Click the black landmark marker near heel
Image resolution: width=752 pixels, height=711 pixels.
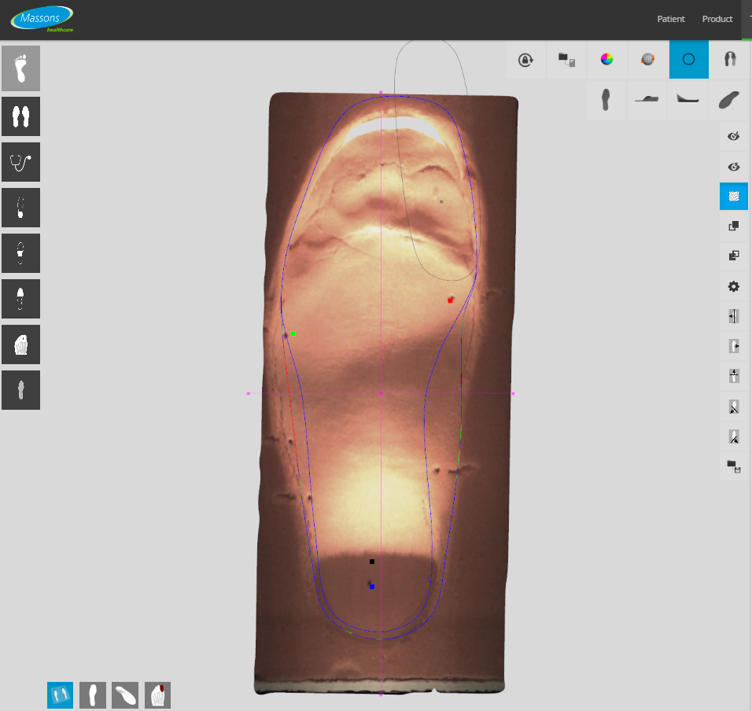372,562
